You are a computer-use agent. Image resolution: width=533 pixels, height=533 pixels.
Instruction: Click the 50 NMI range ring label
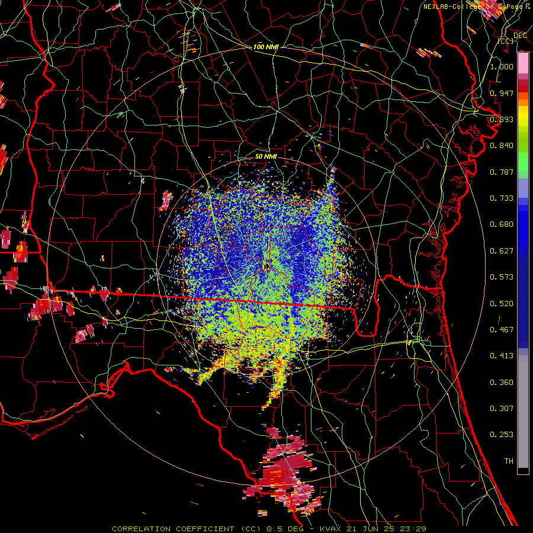pos(266,157)
